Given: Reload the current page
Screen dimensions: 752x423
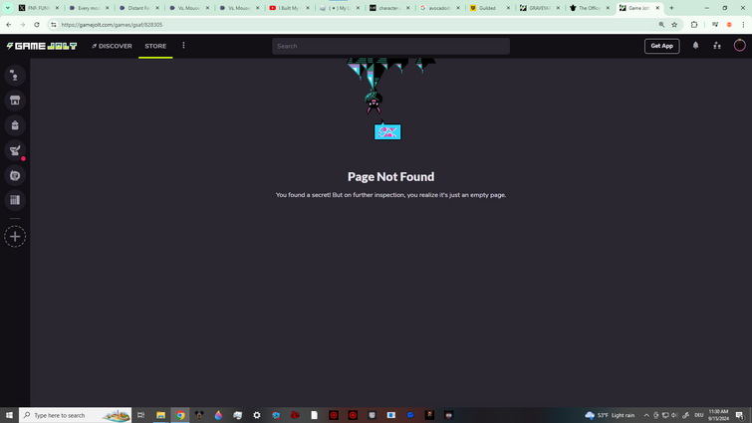Looking at the screenshot, I should pos(37,25).
